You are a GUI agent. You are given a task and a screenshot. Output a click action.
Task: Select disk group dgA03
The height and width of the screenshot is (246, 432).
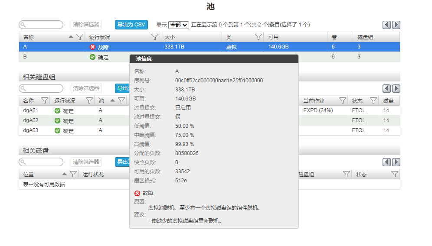pyautogui.click(x=31, y=130)
